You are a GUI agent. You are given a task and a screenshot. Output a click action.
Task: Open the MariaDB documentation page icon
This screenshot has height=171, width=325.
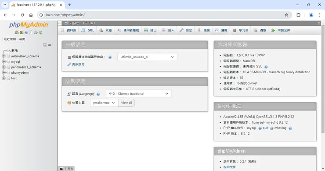31,32
